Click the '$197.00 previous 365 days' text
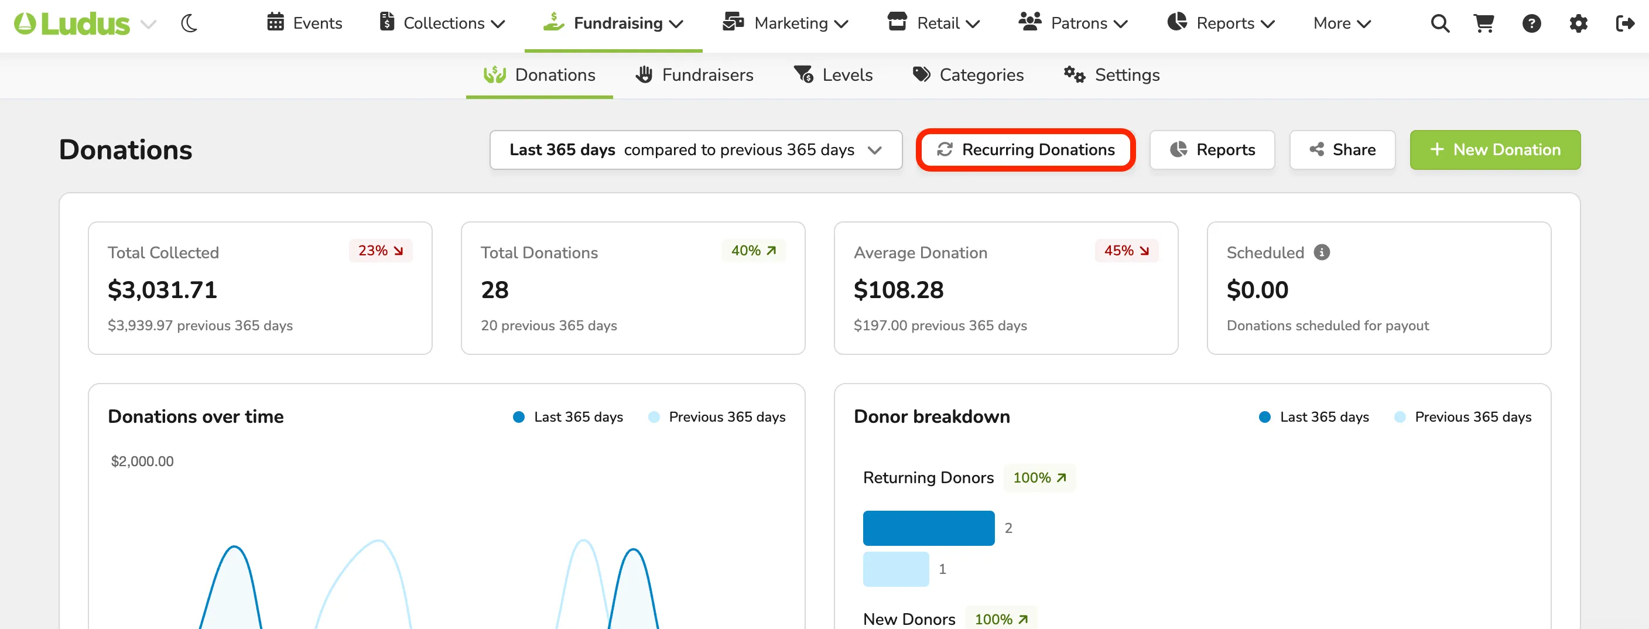This screenshot has height=629, width=1649. (x=940, y=326)
